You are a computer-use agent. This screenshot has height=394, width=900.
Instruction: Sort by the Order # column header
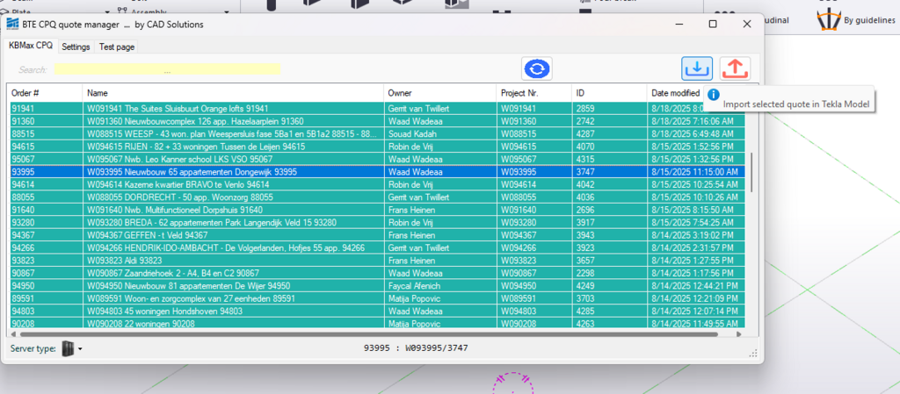click(x=44, y=93)
